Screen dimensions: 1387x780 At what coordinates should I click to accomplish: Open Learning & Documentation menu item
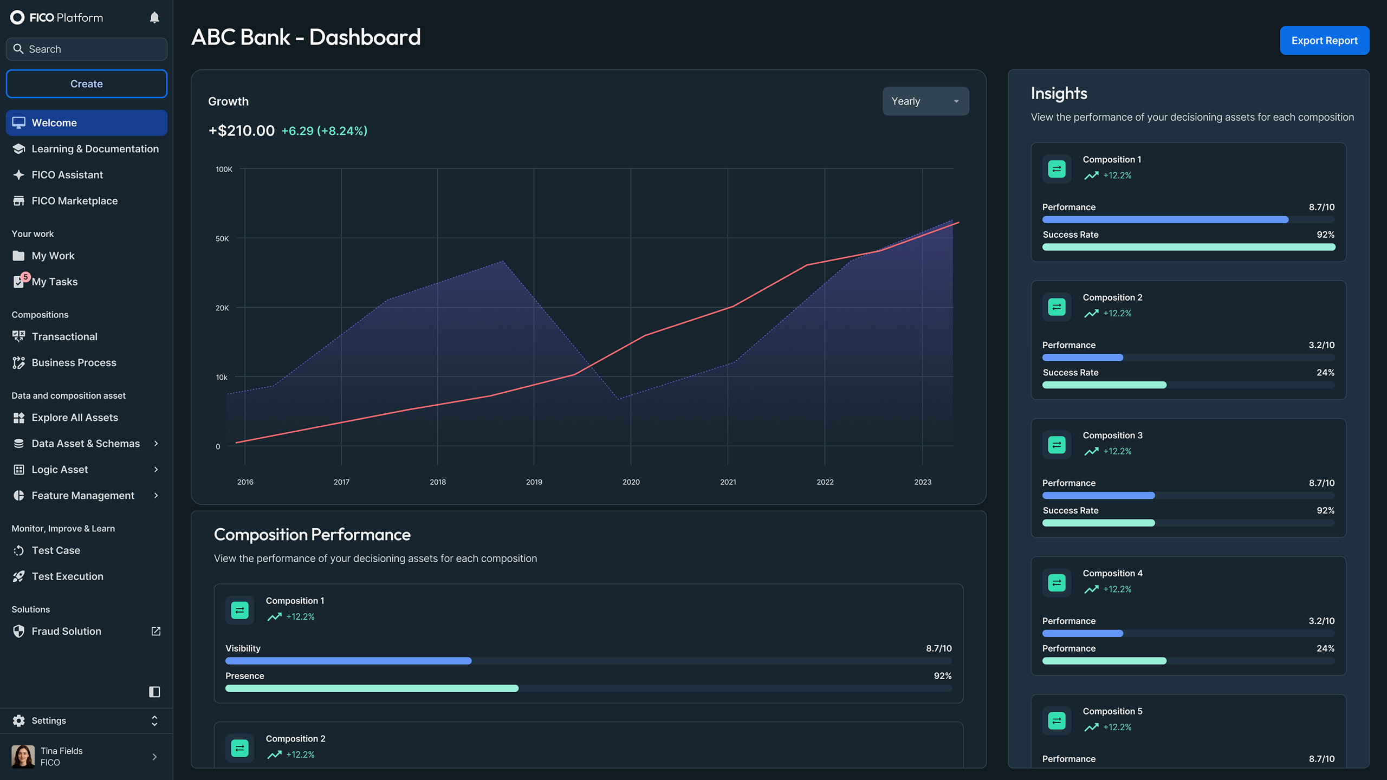(x=87, y=149)
